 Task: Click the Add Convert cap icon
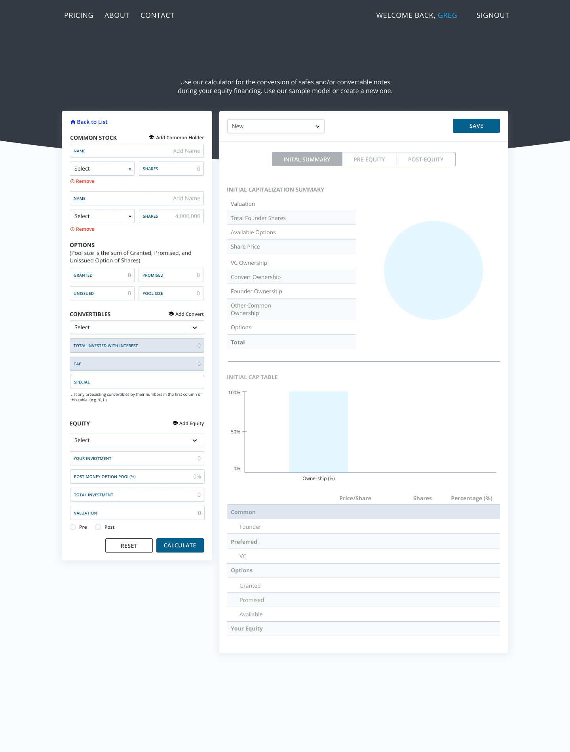pos(171,314)
